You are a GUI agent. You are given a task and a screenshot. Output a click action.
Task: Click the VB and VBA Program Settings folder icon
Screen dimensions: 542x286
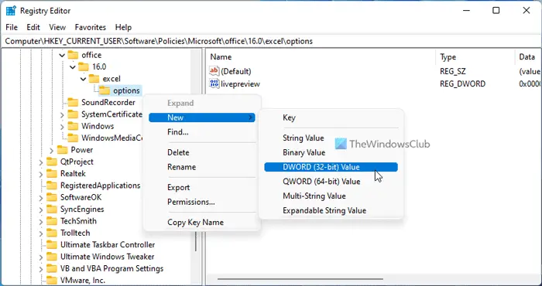click(x=52, y=268)
